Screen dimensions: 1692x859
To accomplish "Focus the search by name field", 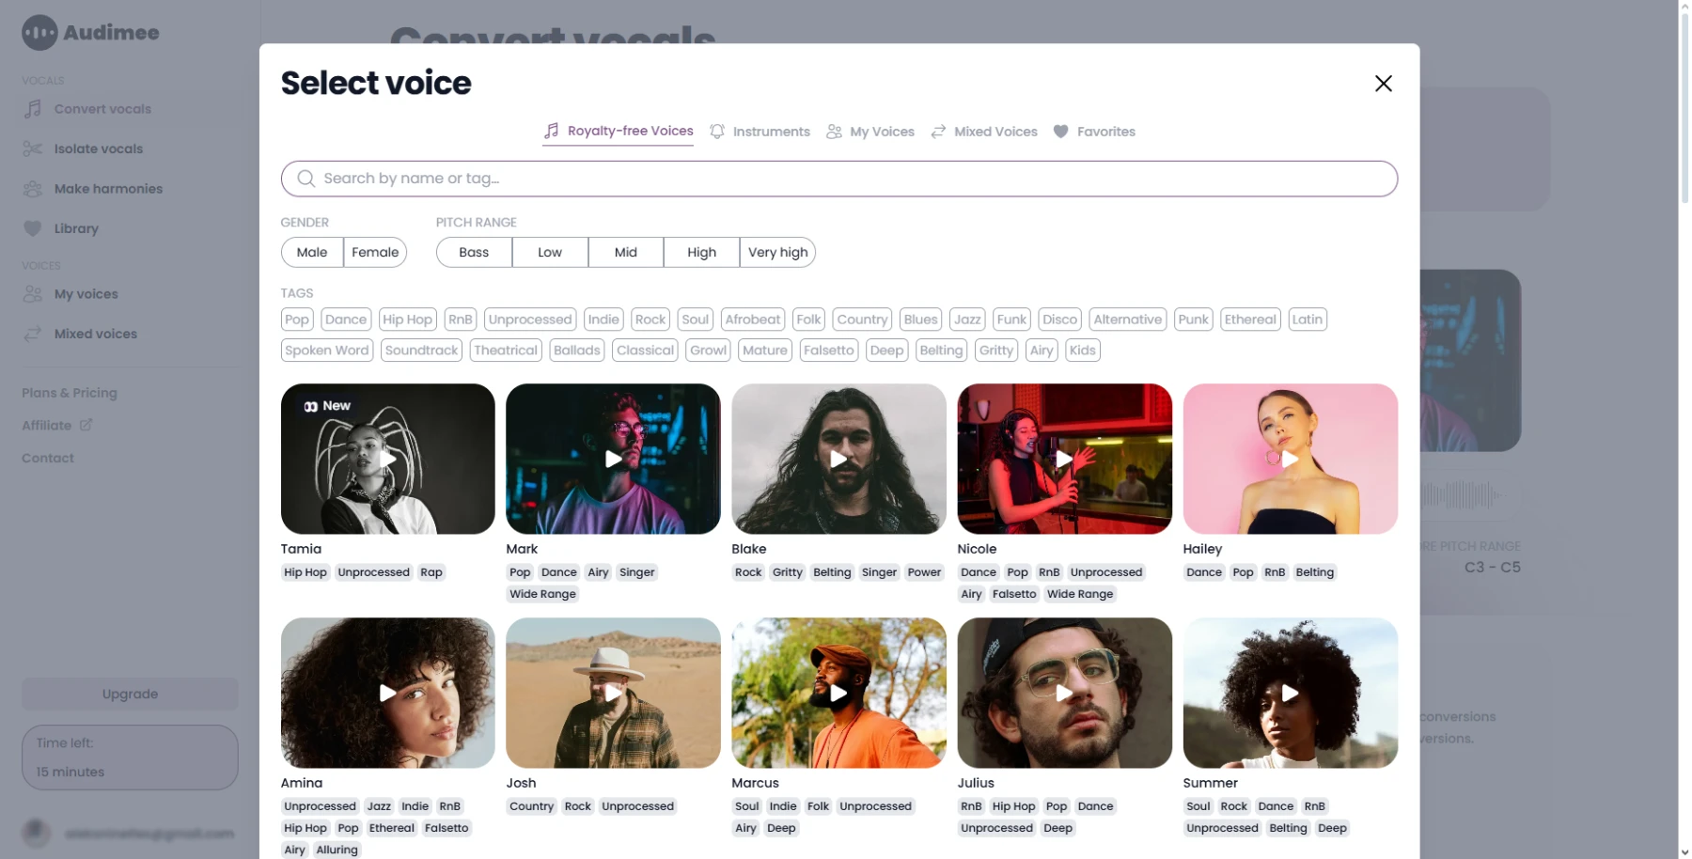I will tap(846, 179).
